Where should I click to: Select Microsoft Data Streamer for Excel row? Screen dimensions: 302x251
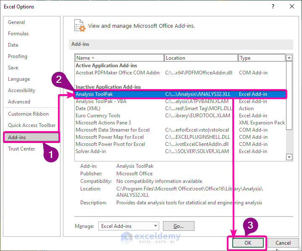click(x=180, y=130)
